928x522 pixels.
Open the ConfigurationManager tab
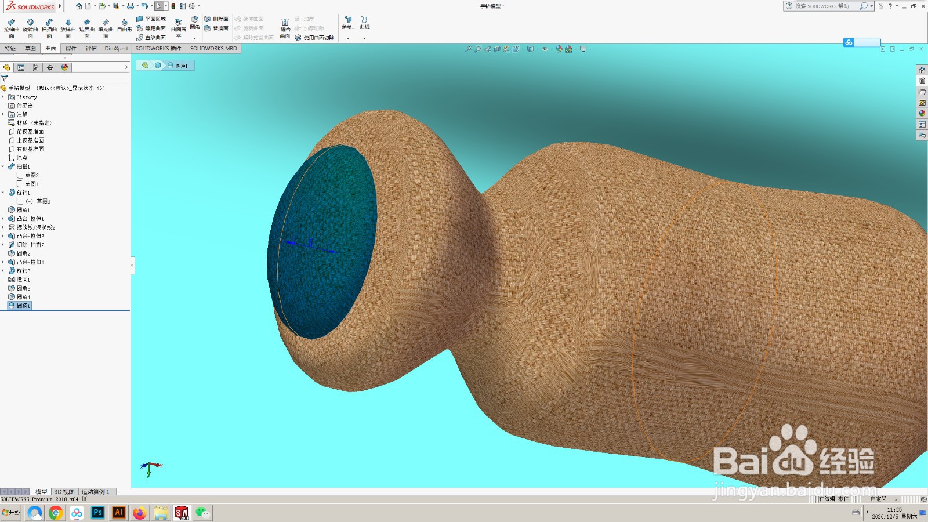pos(35,67)
